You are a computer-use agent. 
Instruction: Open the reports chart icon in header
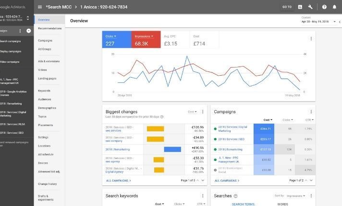pyautogui.click(x=300, y=7)
